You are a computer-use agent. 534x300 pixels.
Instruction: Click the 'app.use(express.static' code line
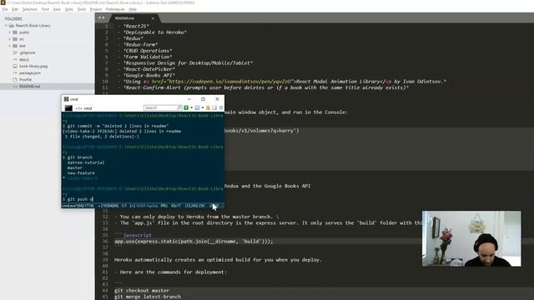[194, 242]
